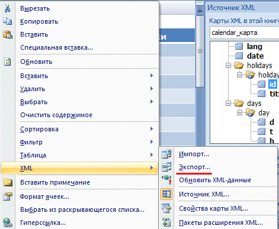
Task: Click the Copy pages icon
Action: click(8, 21)
